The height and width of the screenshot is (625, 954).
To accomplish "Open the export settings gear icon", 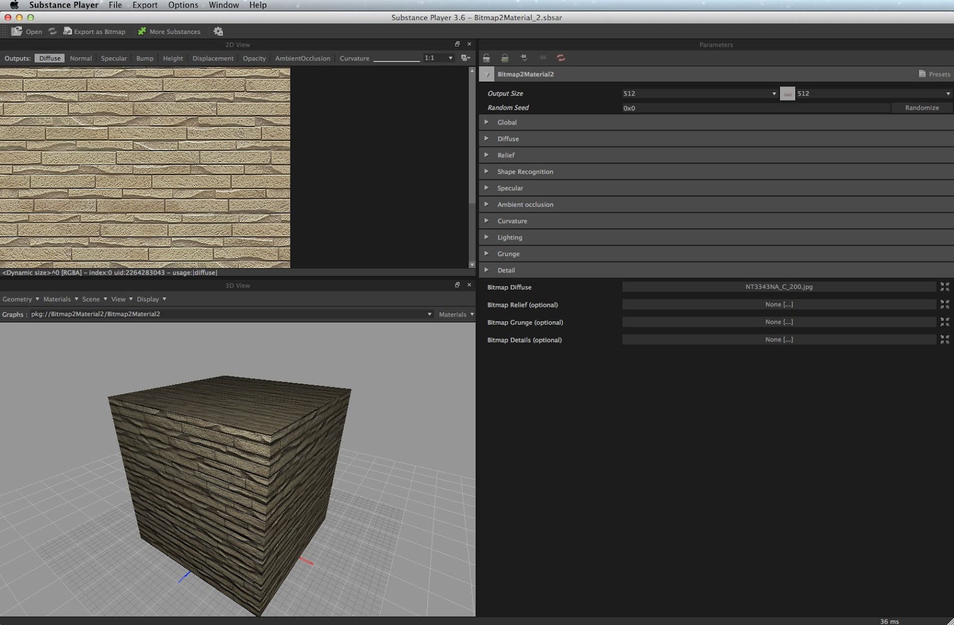I will click(x=218, y=32).
